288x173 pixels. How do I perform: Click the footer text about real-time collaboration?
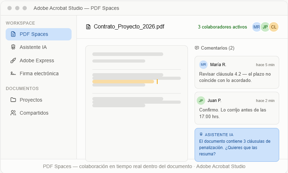click(x=144, y=166)
